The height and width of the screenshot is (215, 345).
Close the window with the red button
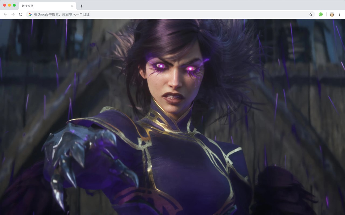tap(5, 5)
